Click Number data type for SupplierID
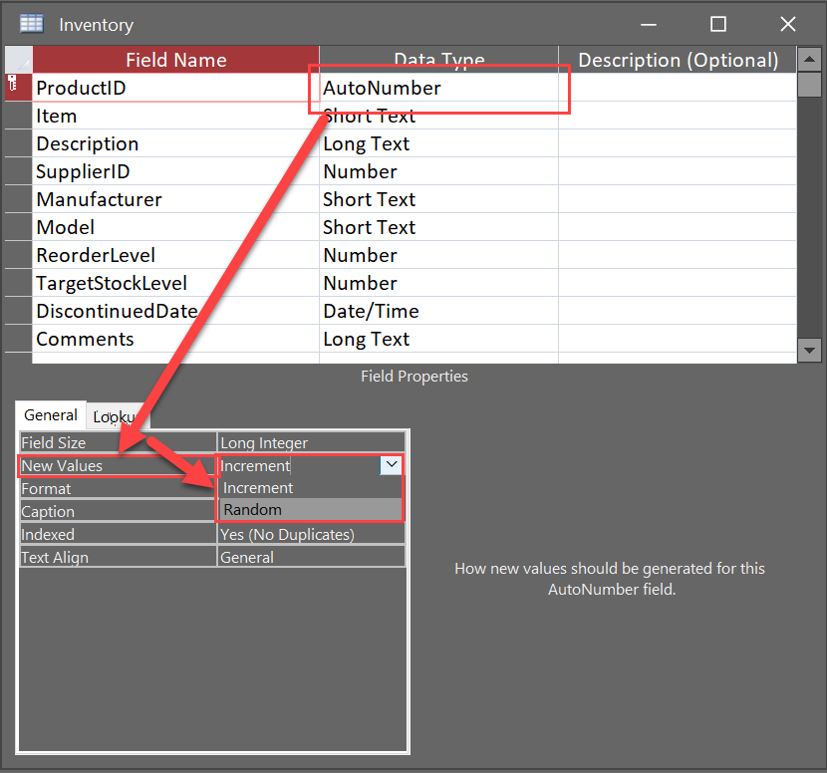The height and width of the screenshot is (773, 827). (x=438, y=171)
